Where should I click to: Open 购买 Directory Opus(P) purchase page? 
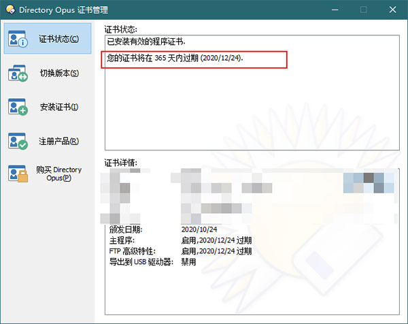tap(48, 174)
